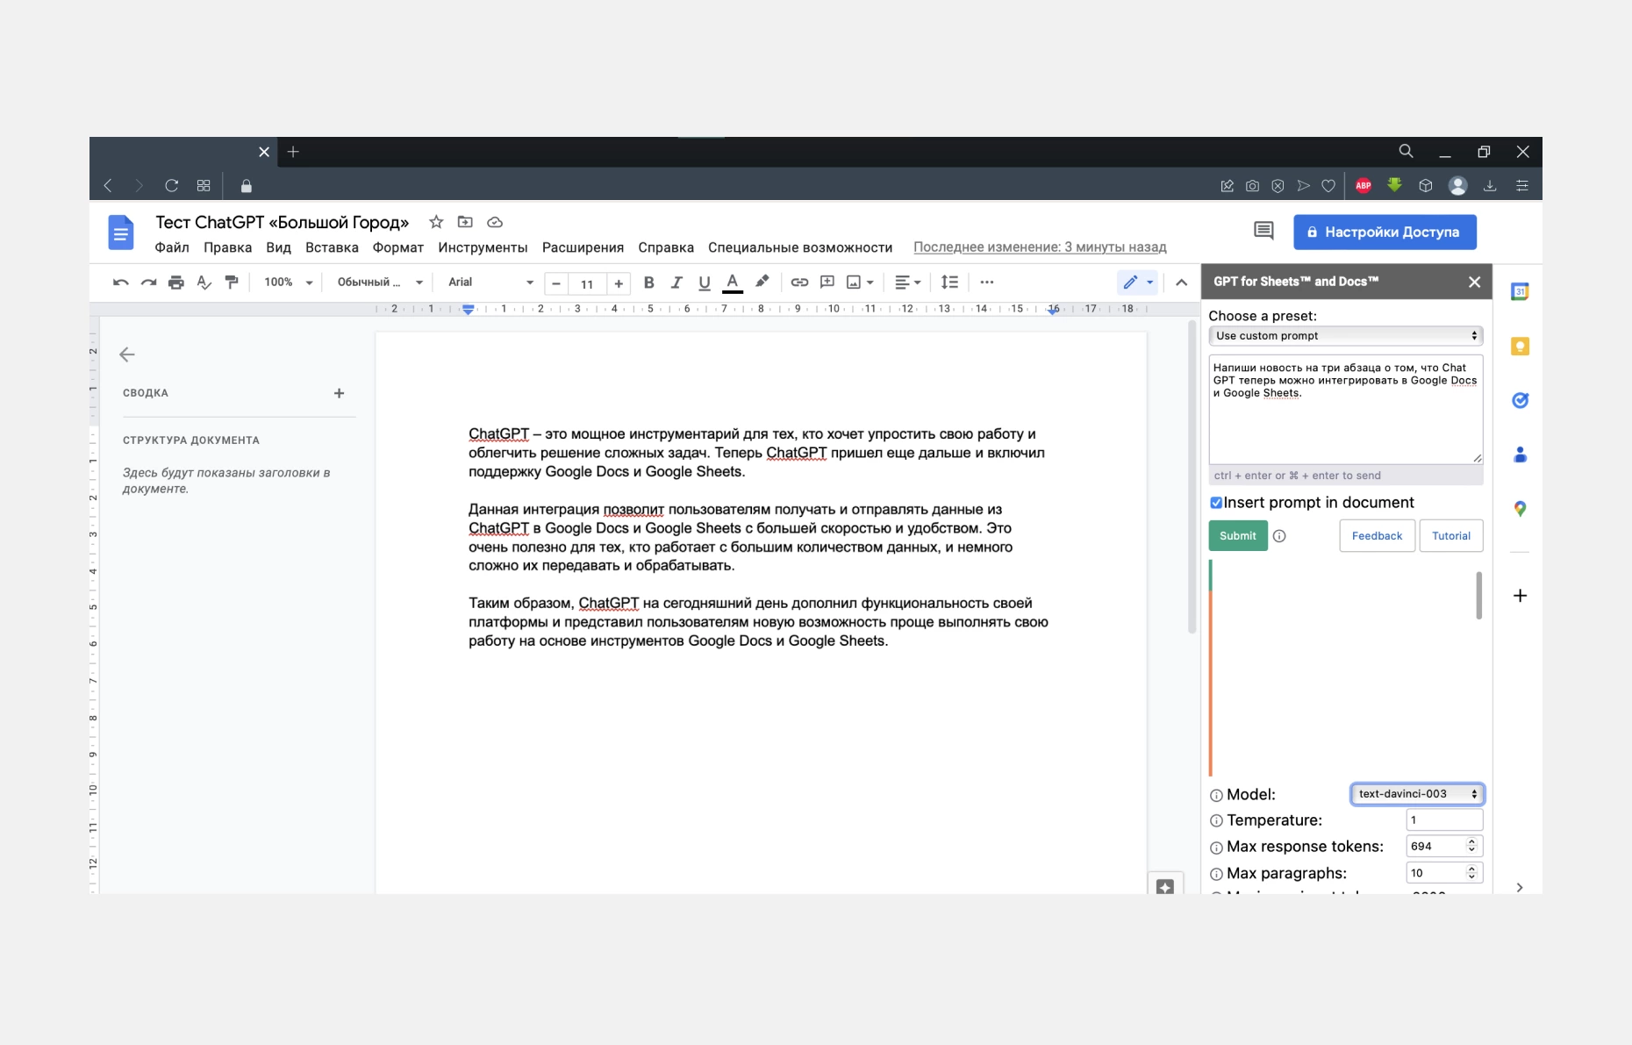Open comment history icon
The image size is (1632, 1045).
coord(1263,231)
